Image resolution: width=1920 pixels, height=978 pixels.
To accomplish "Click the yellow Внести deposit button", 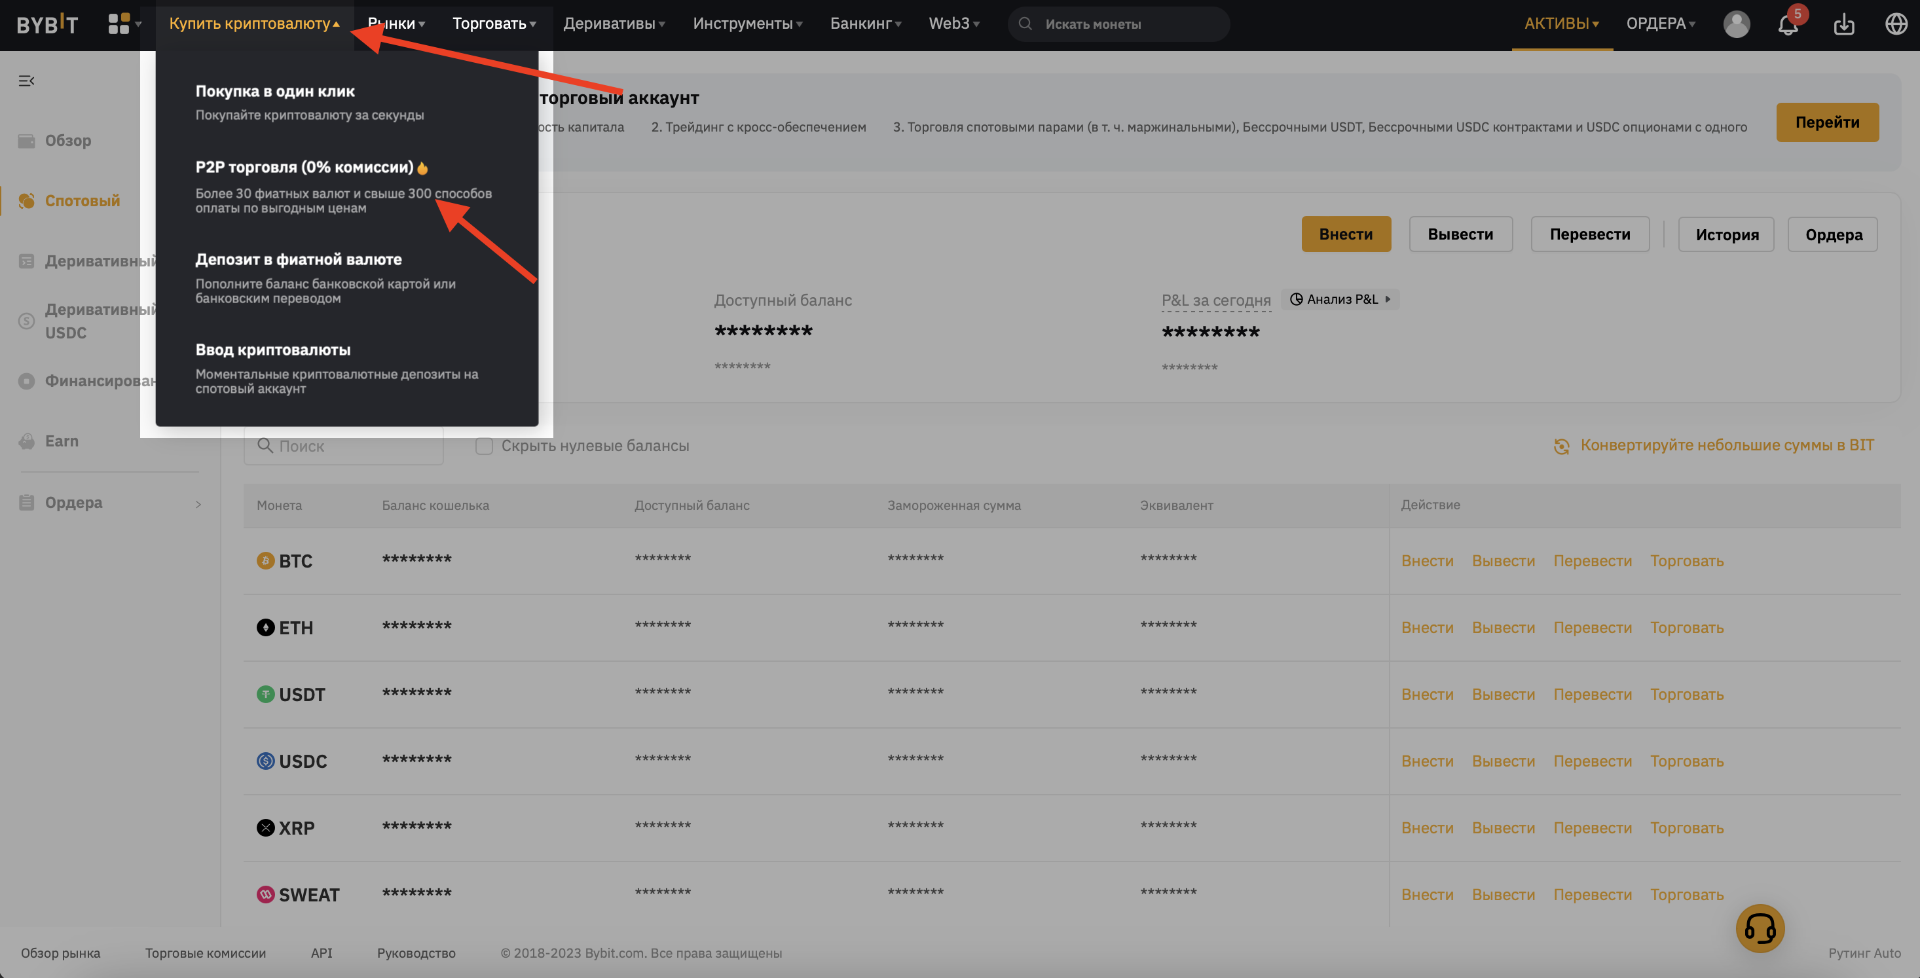I will [1346, 234].
